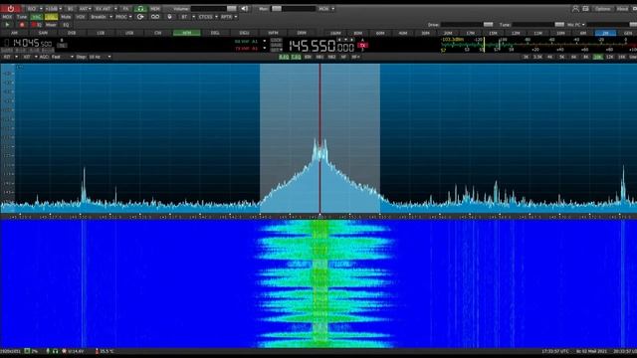Select the 3K filter bandwidth button
Image resolution: width=637 pixels, height=358 pixels.
[x=526, y=57]
